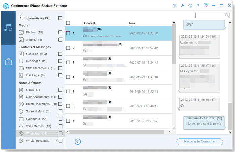Click the "I know, she sent it to me" chat bubble
Screen dimensions: 235x152
(204, 123)
